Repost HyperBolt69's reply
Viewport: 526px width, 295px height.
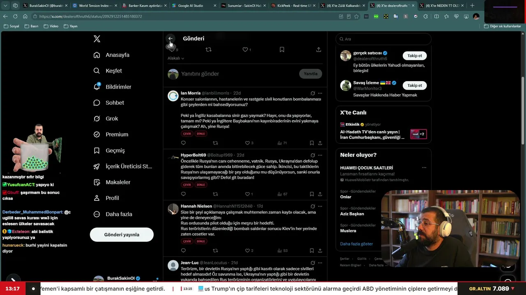(x=215, y=194)
